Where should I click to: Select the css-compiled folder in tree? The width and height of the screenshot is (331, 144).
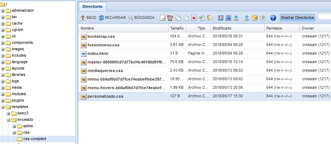35,139
